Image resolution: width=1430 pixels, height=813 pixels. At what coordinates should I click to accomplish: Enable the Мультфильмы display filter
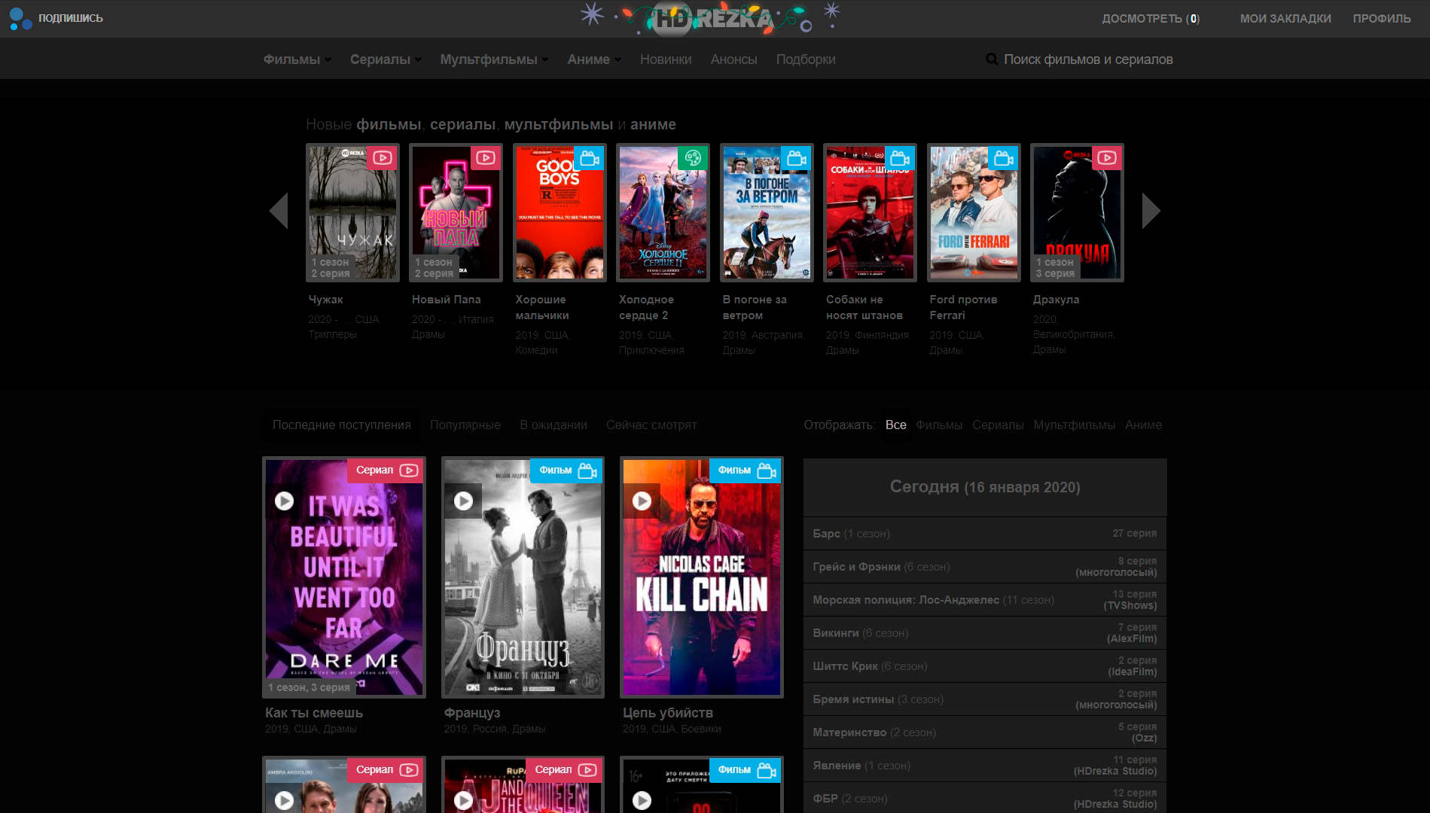(1075, 425)
